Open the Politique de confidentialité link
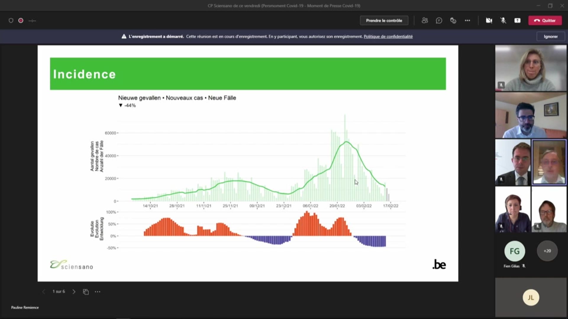Viewport: 568px width, 319px height. pos(388,36)
